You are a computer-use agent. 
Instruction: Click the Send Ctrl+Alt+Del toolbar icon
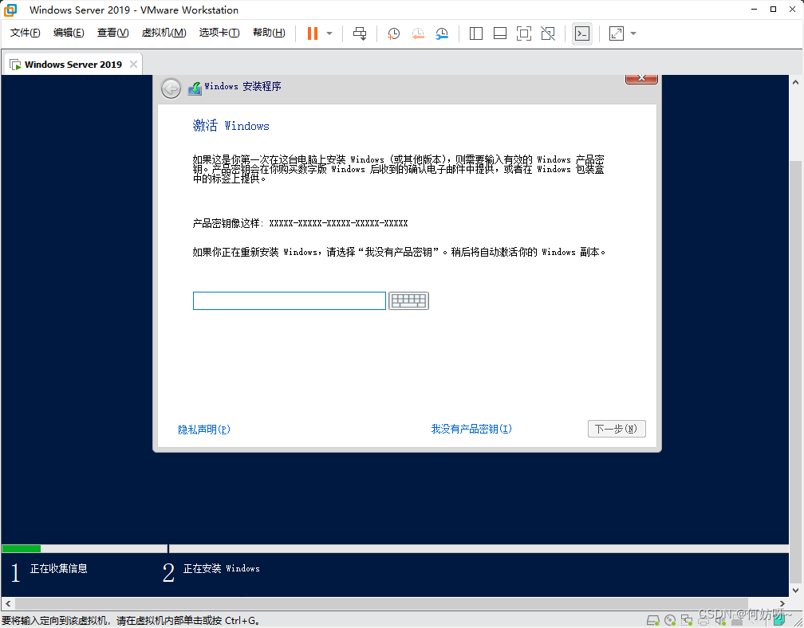click(360, 33)
